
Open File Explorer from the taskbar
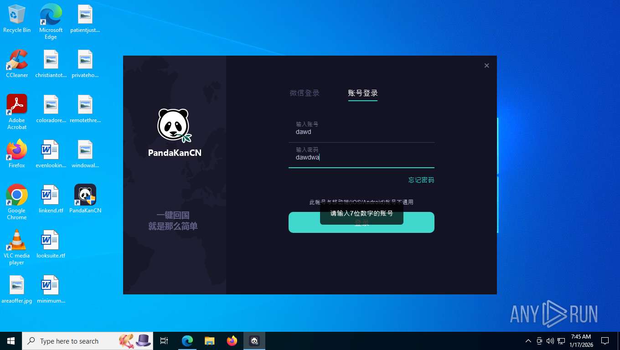pyautogui.click(x=210, y=341)
